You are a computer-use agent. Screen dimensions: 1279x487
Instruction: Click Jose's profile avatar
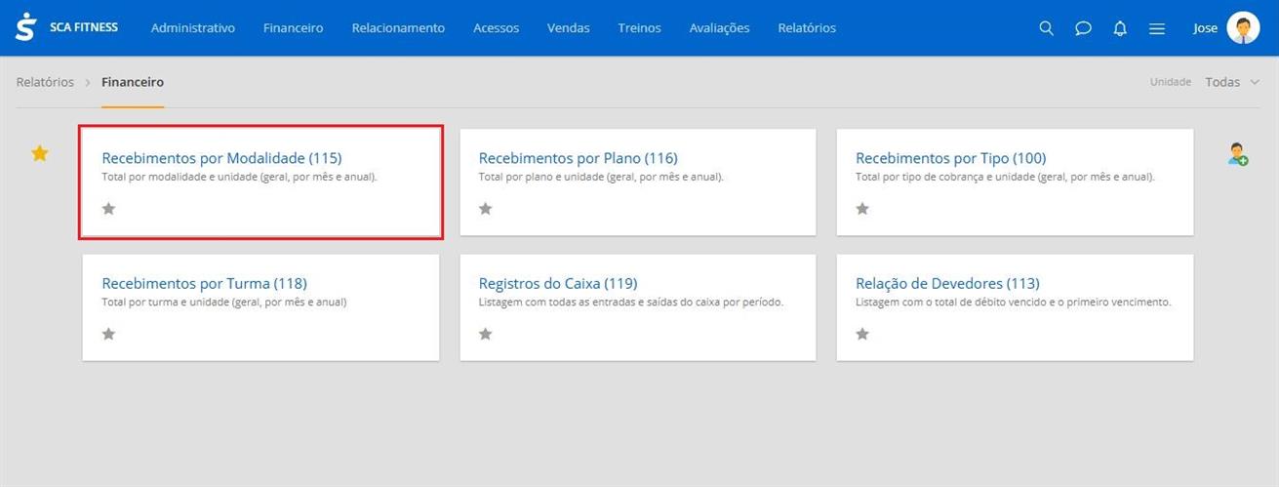1243,27
